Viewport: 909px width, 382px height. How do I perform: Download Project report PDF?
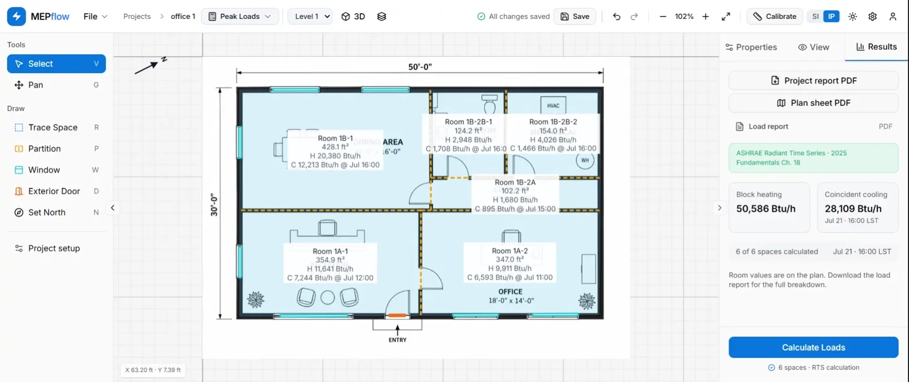[x=813, y=81]
